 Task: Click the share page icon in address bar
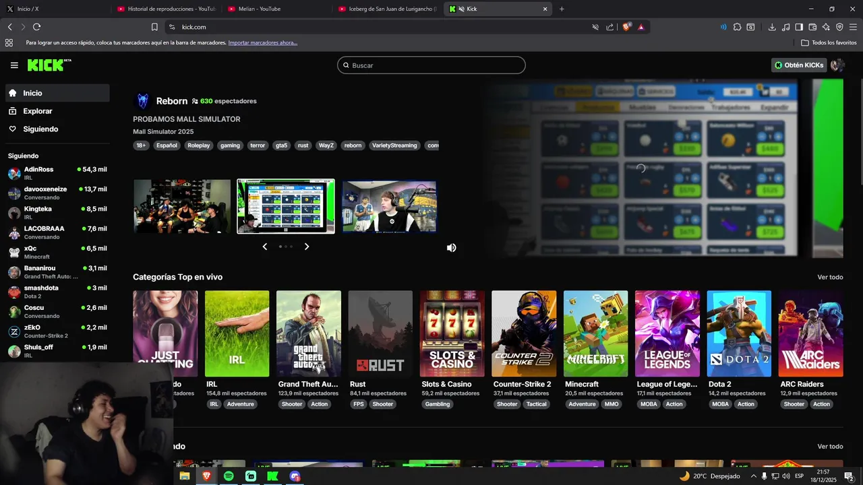coord(610,27)
